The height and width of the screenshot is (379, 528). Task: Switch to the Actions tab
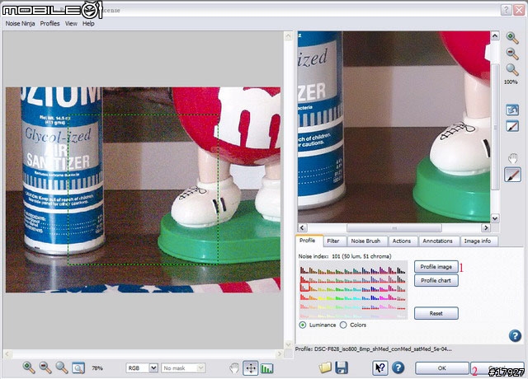pyautogui.click(x=402, y=241)
